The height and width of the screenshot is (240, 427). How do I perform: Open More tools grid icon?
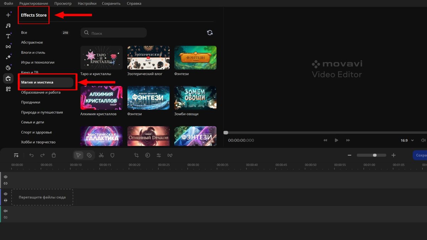[8, 89]
